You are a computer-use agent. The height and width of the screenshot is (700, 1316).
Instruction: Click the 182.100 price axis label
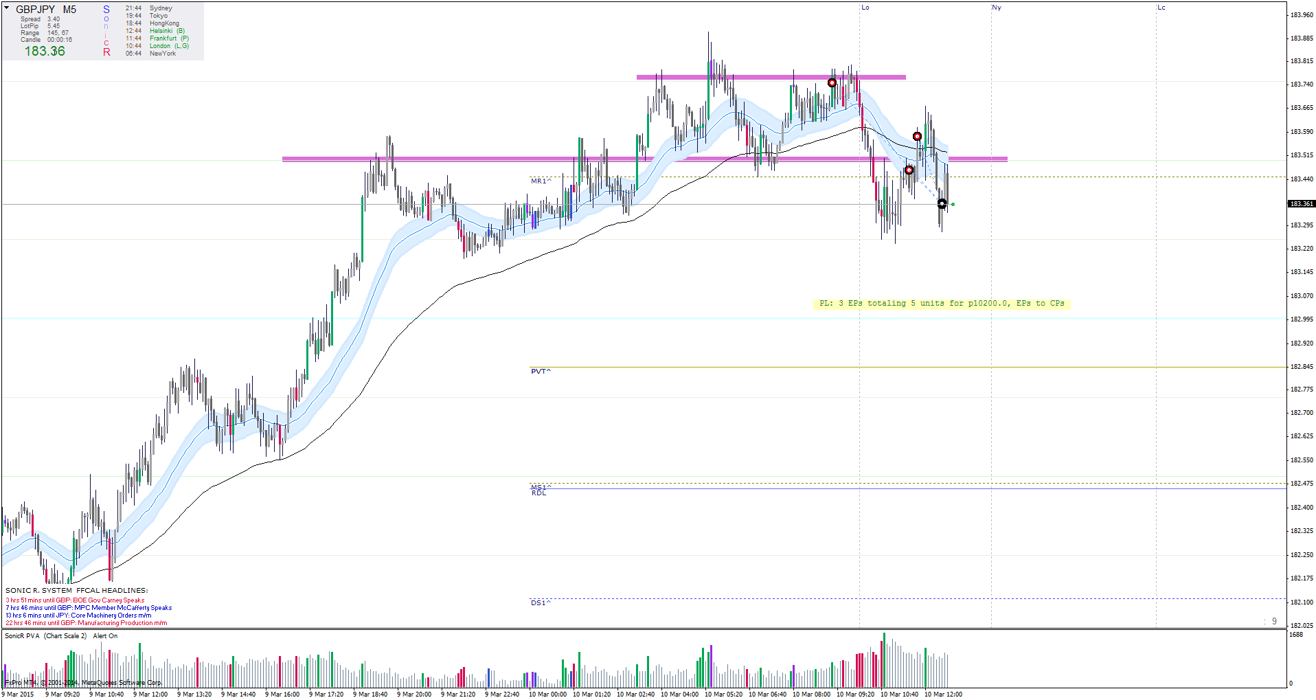[x=1302, y=602]
